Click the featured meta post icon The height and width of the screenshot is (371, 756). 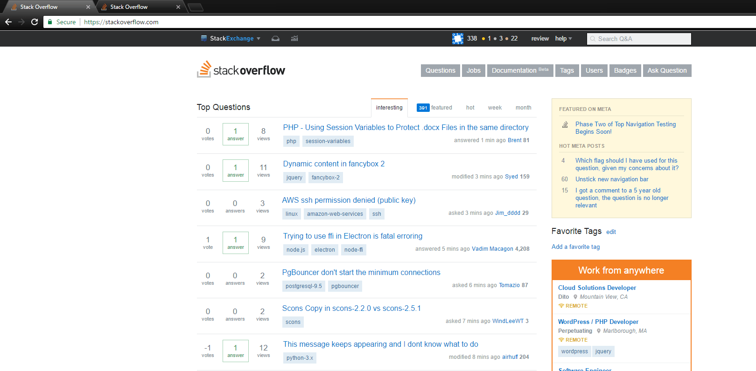coord(565,124)
